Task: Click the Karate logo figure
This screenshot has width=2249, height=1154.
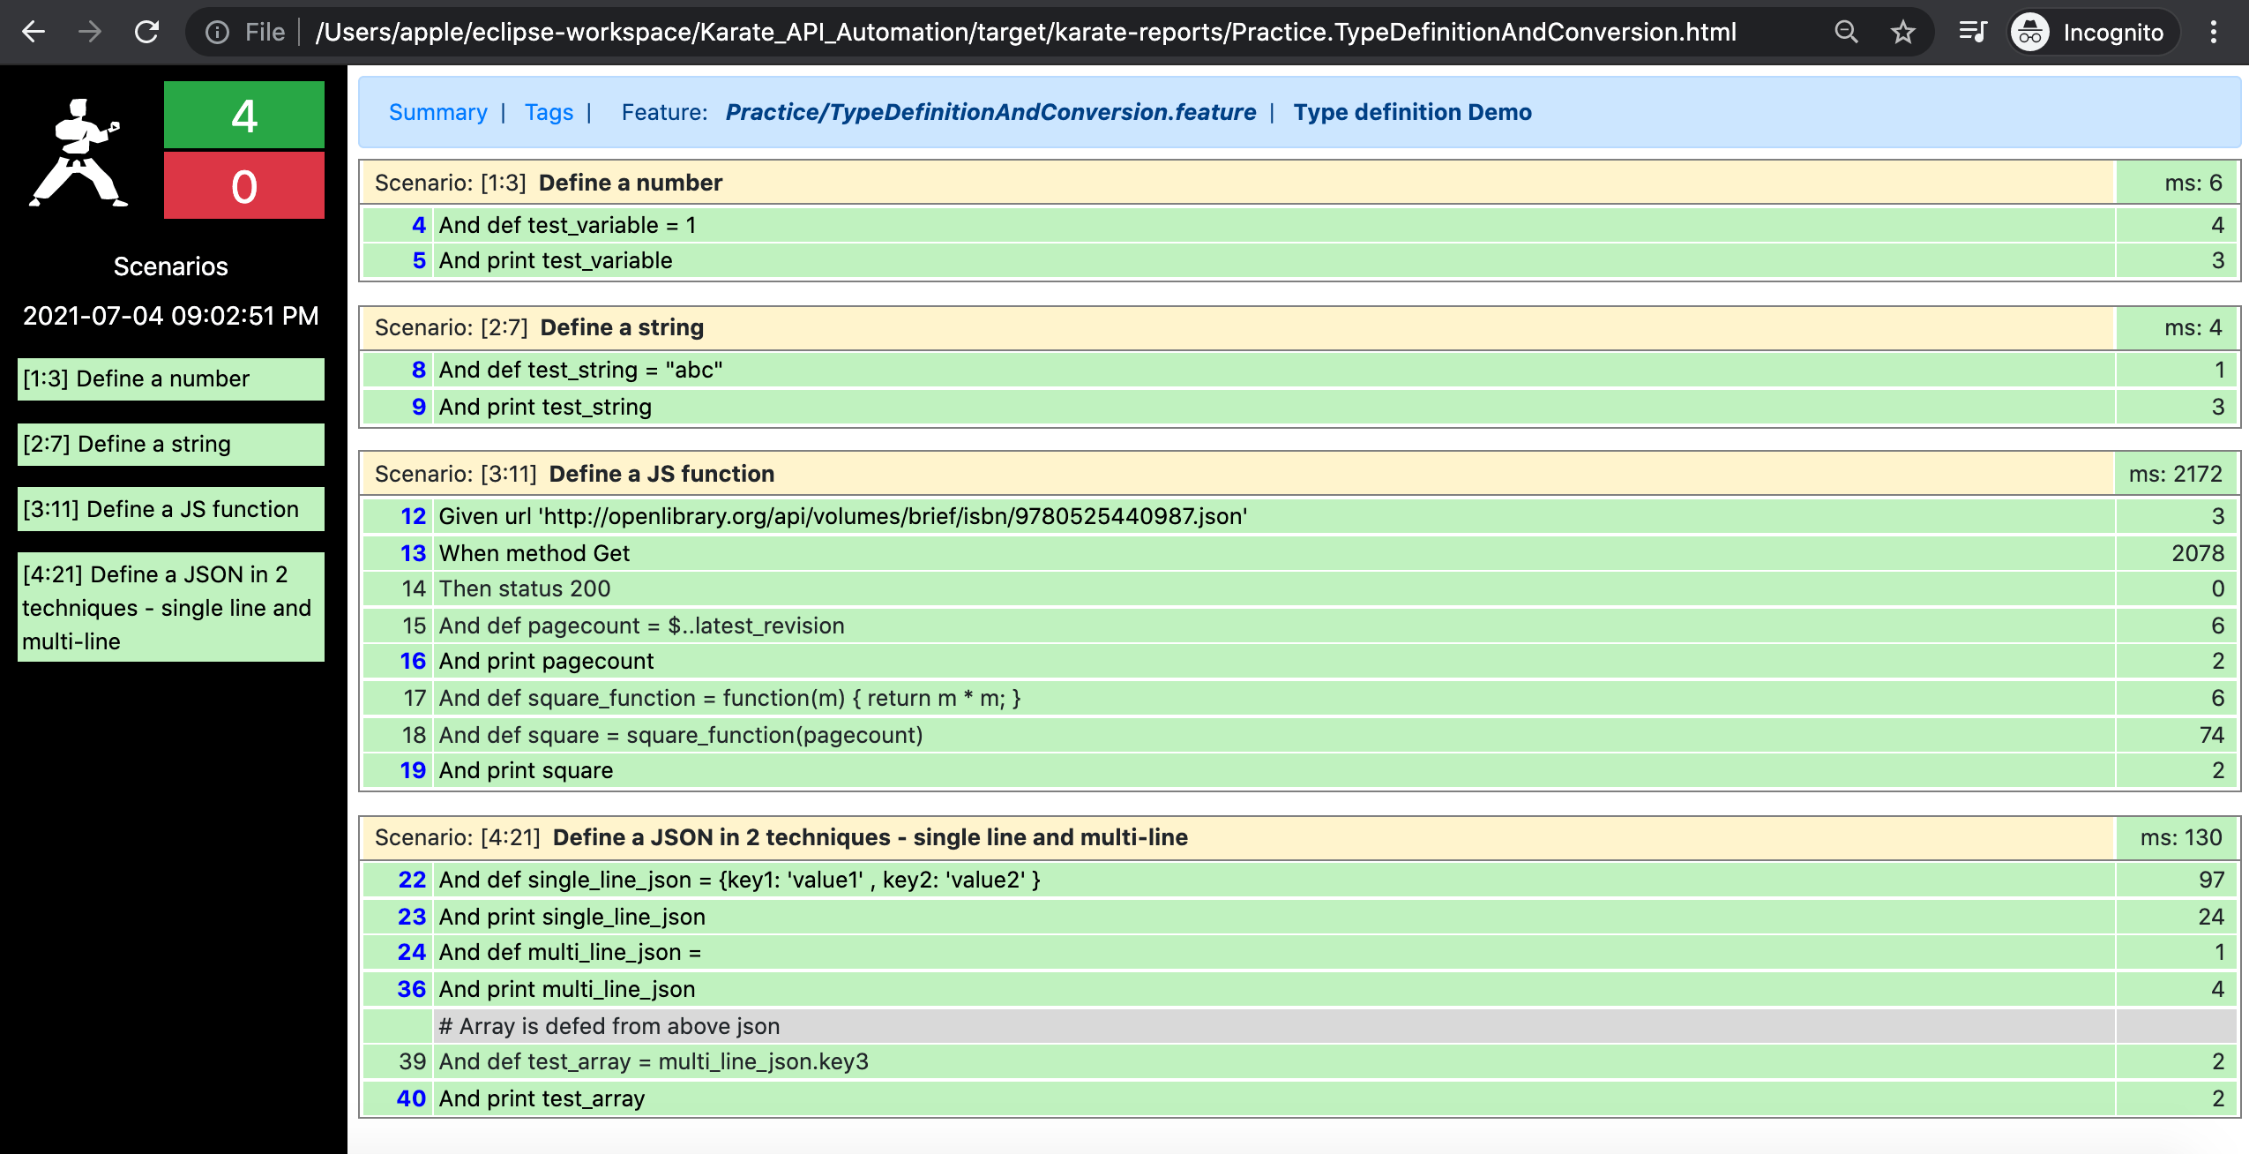Action: tap(79, 152)
